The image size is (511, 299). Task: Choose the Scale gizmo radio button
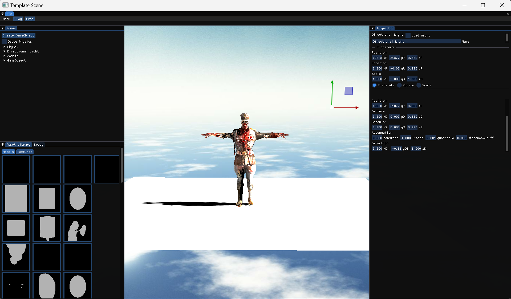click(419, 85)
